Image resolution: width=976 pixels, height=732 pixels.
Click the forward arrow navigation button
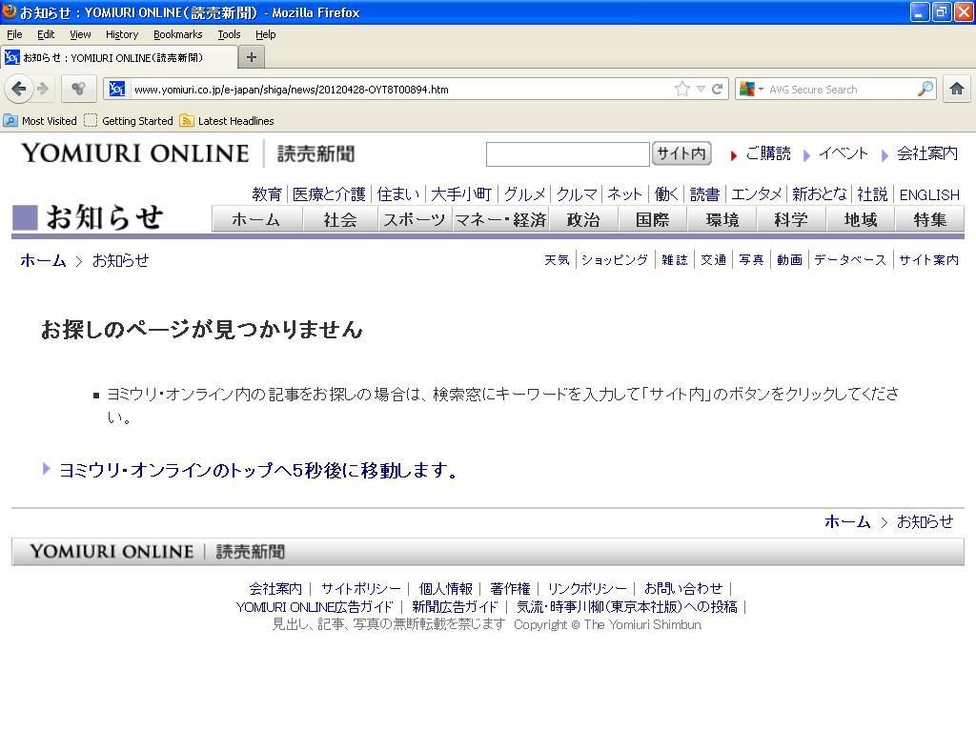coord(43,89)
